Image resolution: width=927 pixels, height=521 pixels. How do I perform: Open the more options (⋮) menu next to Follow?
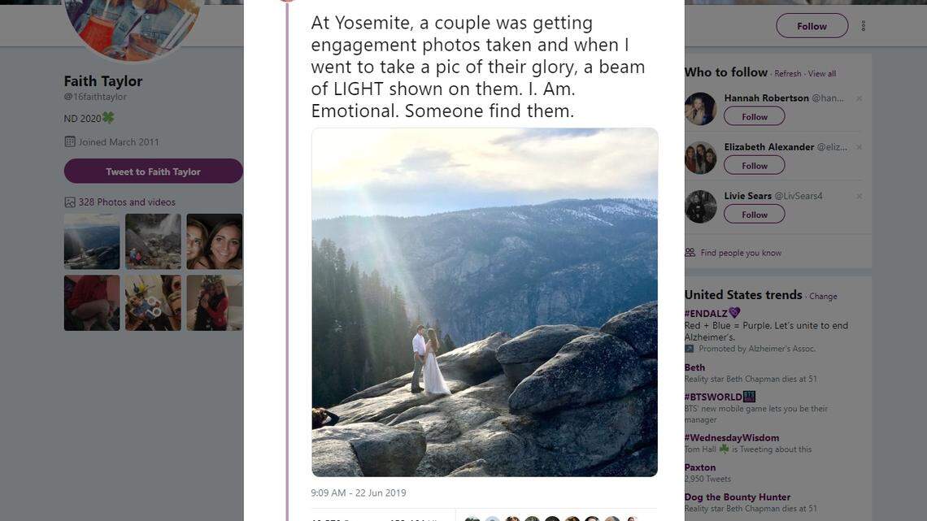(864, 25)
